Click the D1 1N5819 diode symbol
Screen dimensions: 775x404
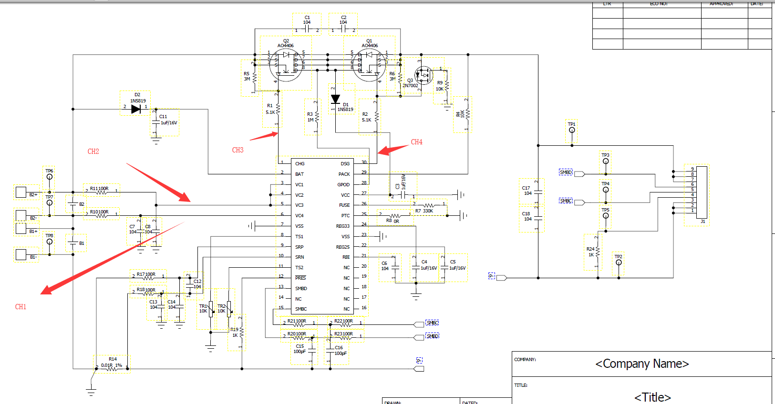(x=335, y=99)
